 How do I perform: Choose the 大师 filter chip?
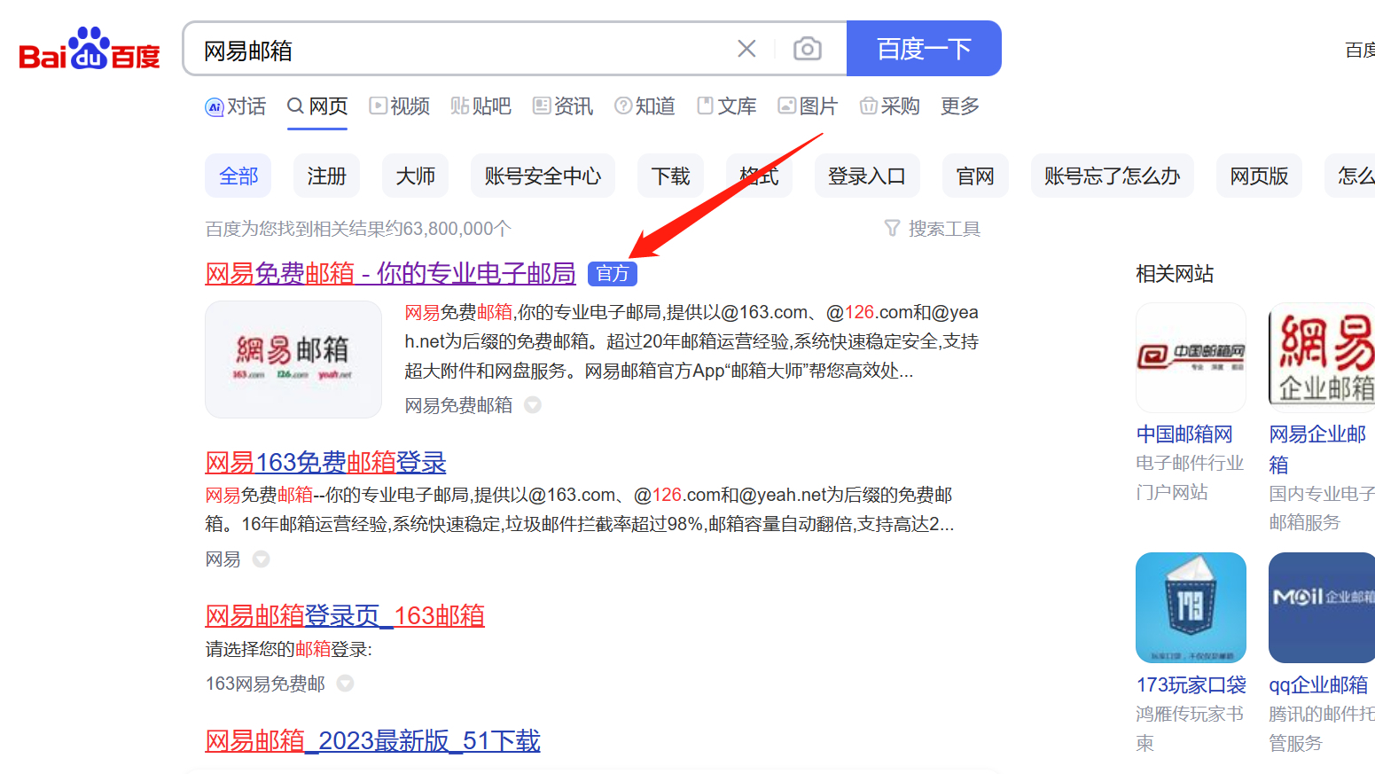click(415, 176)
